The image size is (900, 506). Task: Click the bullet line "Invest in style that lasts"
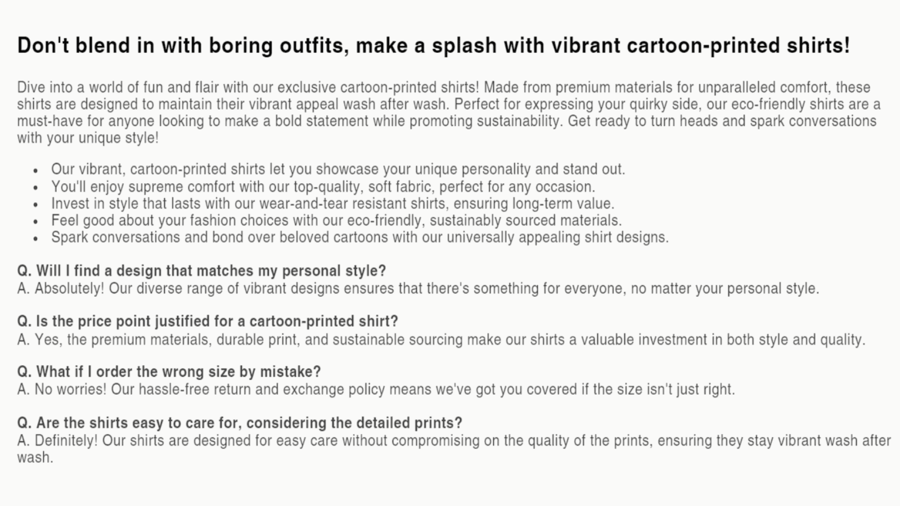click(332, 204)
